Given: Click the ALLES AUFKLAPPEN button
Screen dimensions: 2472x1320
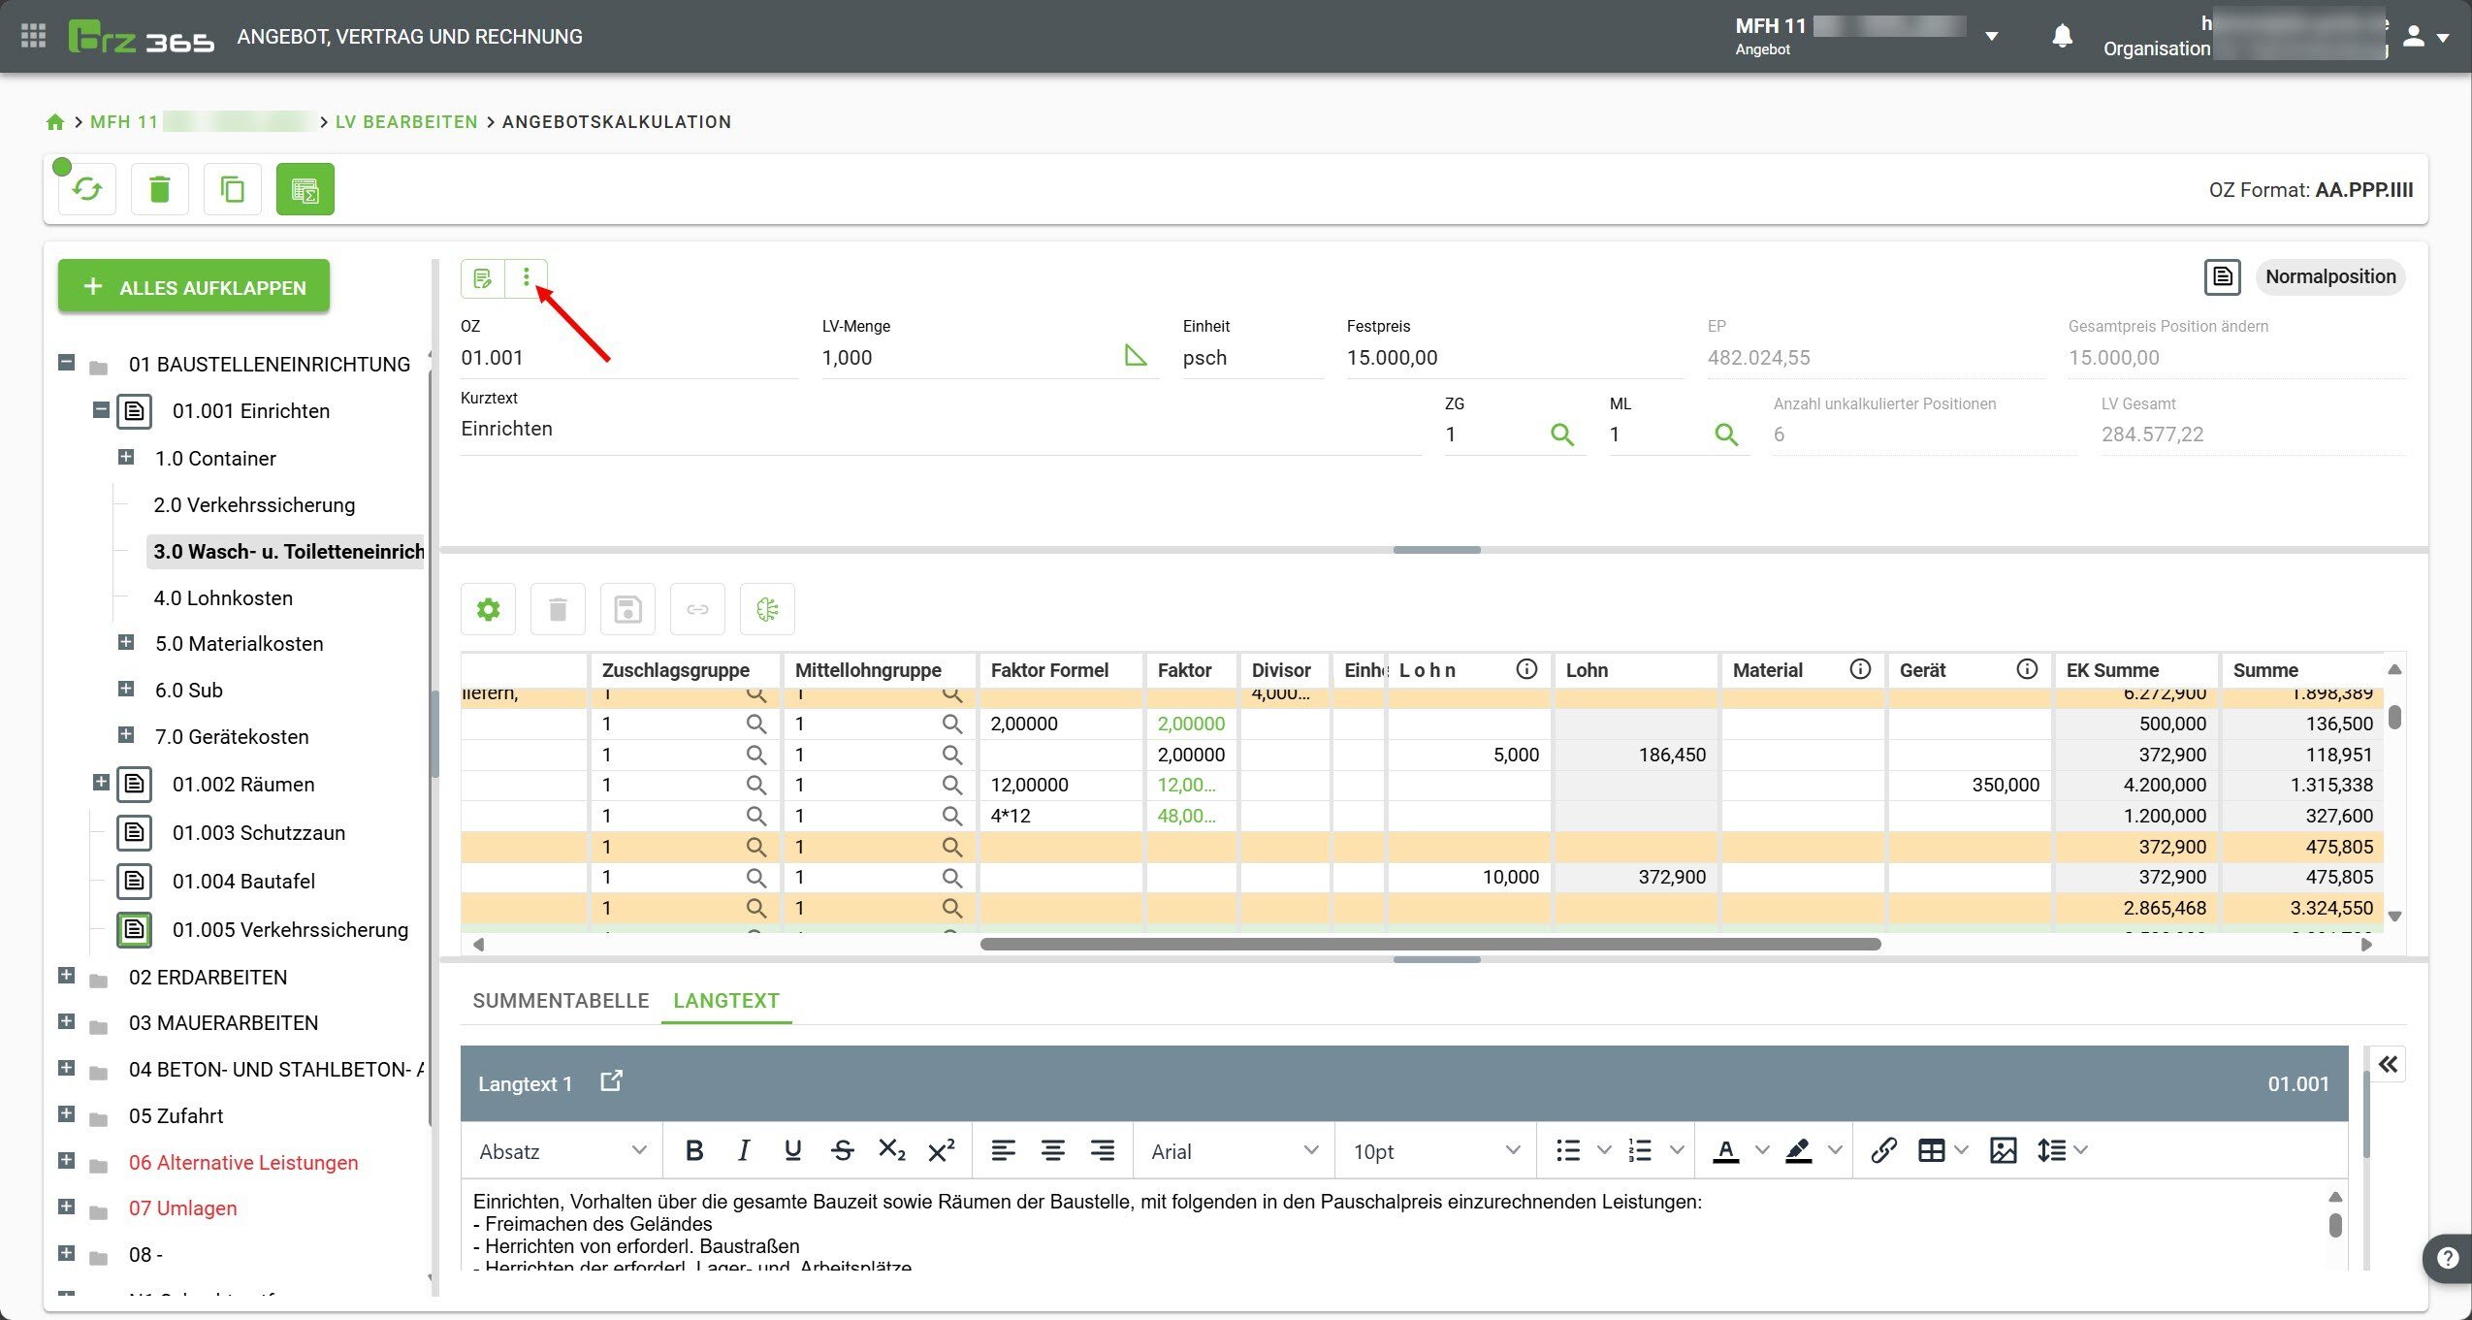Looking at the screenshot, I should (x=194, y=287).
